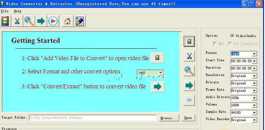Click the film icon in Getting Started step 1
Viewport: 265px width, 130px height.
coord(157,58)
